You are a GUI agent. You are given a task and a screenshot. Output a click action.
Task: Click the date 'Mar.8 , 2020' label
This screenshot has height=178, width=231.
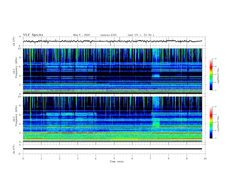click(81, 35)
